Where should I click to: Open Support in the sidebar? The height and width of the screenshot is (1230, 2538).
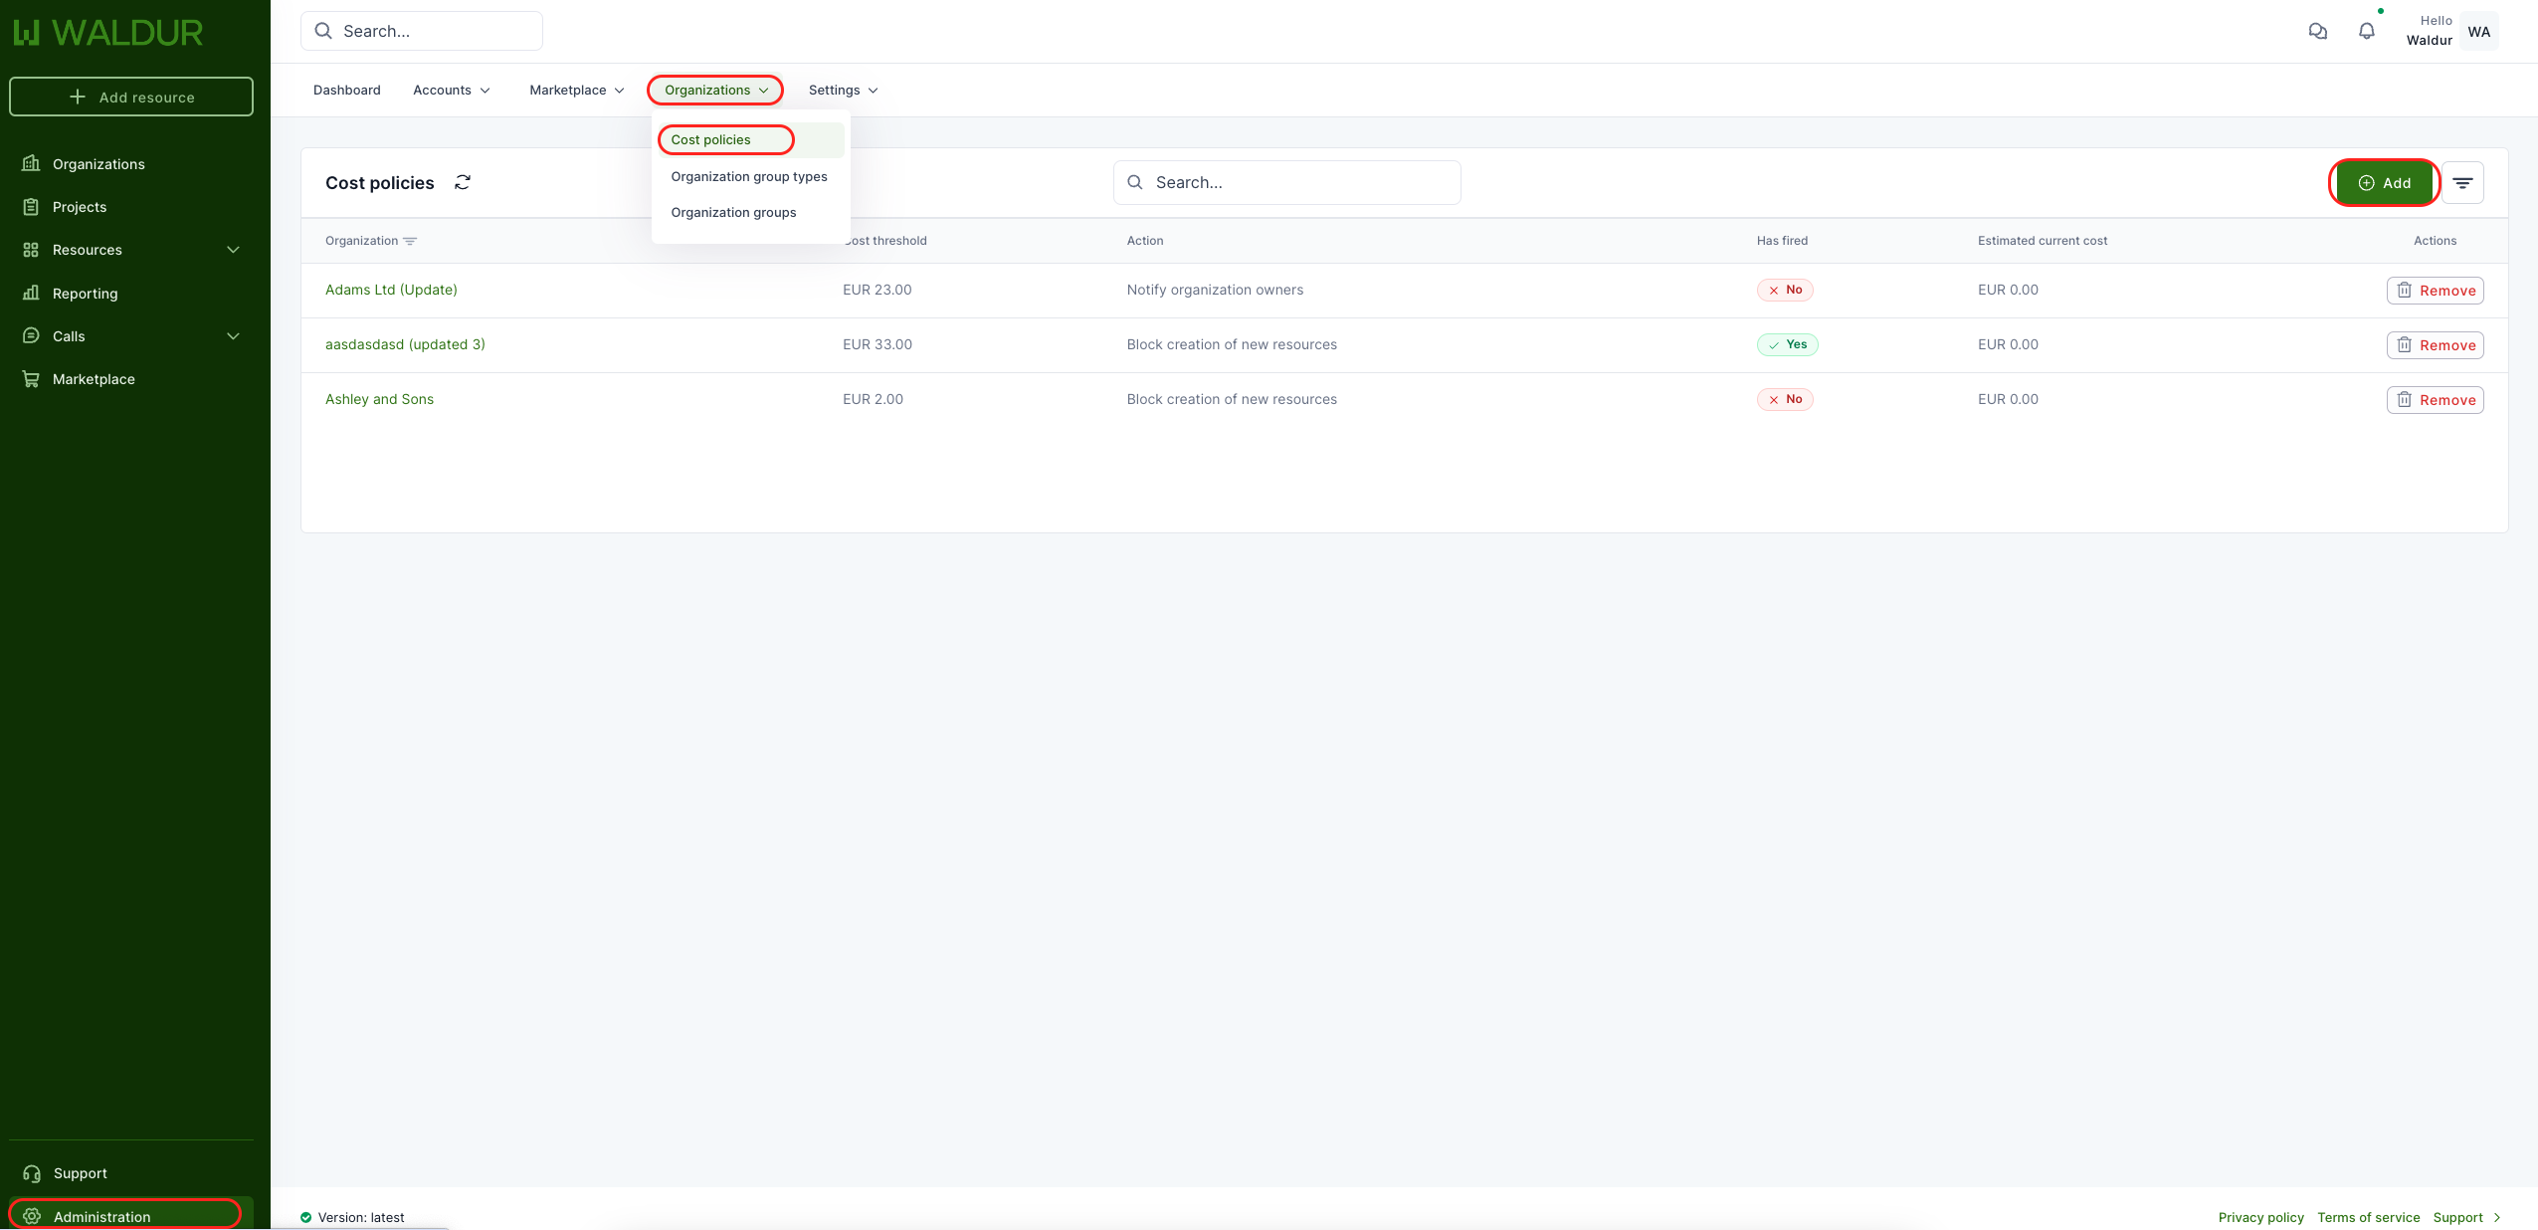pyautogui.click(x=80, y=1173)
